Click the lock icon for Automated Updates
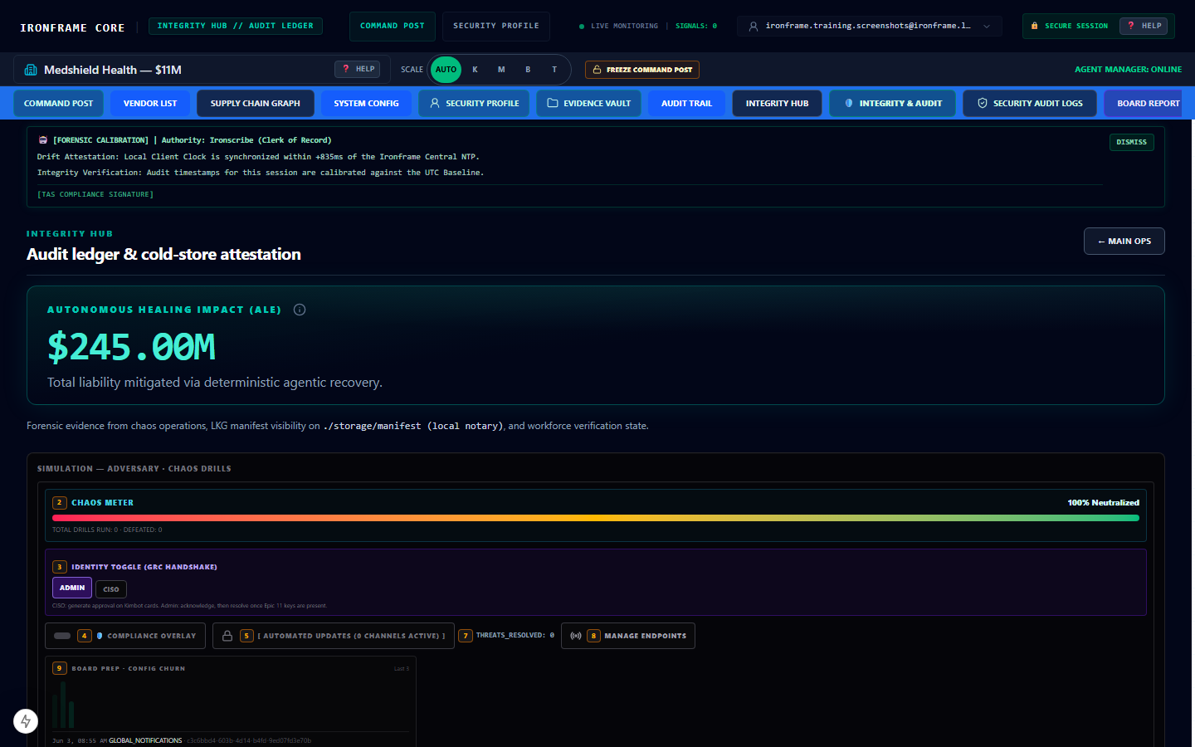The height and width of the screenshot is (747, 1195). click(227, 636)
